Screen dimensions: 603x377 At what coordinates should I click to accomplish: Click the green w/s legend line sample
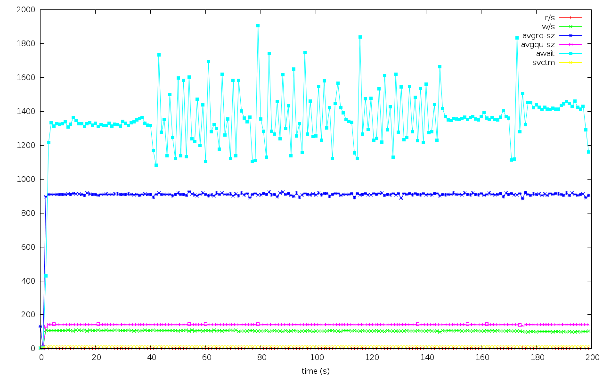(570, 26)
